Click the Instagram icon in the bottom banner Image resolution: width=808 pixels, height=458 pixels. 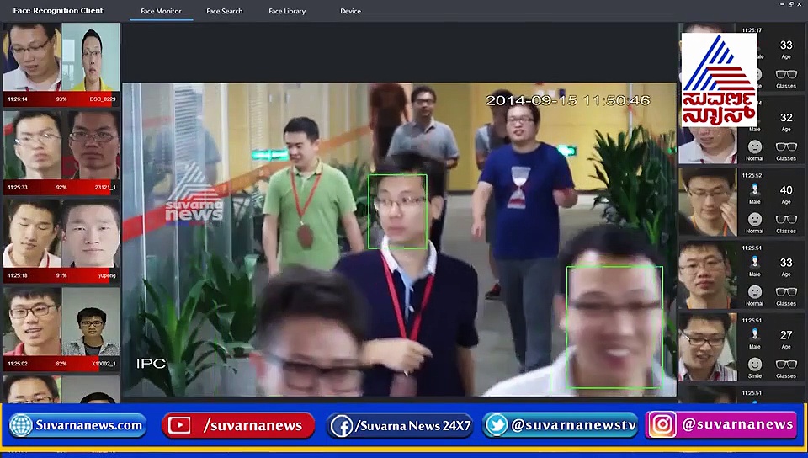click(662, 424)
